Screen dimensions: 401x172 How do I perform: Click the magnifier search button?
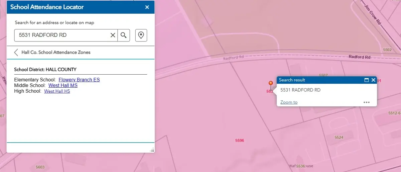point(124,35)
